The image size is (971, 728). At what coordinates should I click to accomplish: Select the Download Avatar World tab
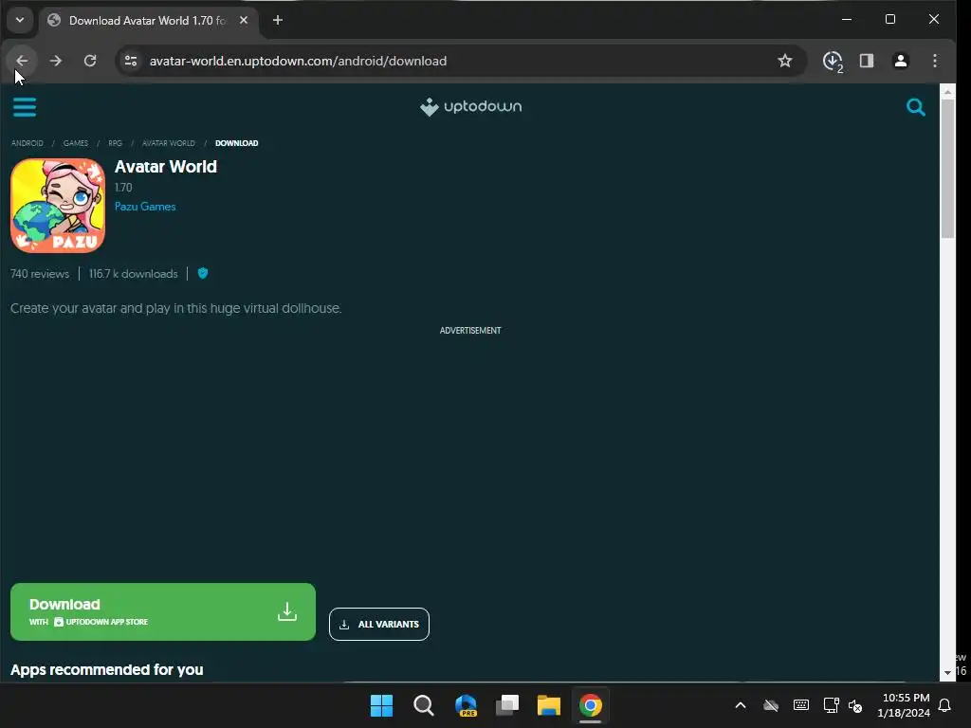click(147, 21)
